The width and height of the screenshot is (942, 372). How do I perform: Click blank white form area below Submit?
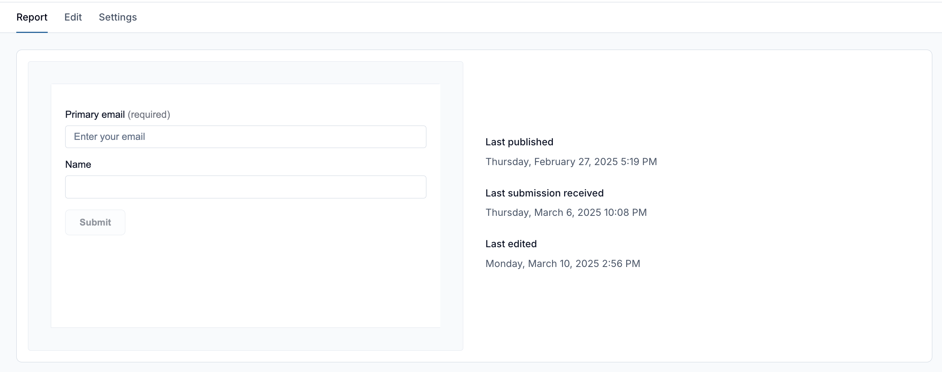245,283
